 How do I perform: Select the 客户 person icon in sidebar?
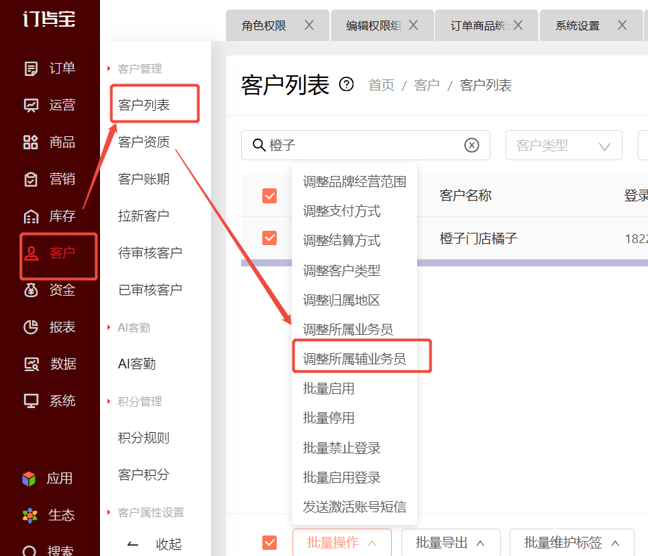click(31, 253)
